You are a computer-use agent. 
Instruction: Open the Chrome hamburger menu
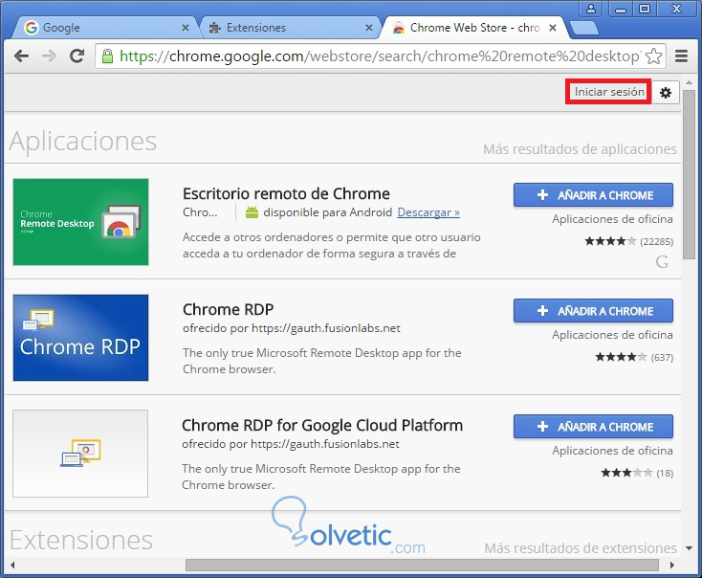(681, 56)
